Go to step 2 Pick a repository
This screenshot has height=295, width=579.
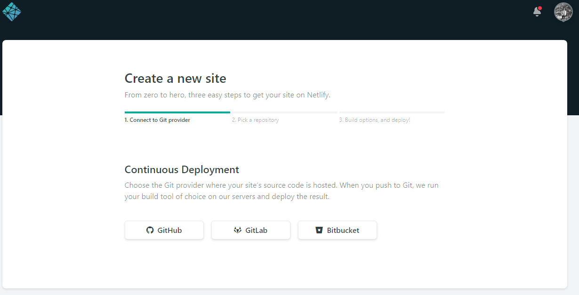[x=255, y=120]
